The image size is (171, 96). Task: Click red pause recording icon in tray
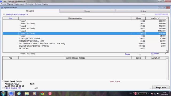point(135,93)
